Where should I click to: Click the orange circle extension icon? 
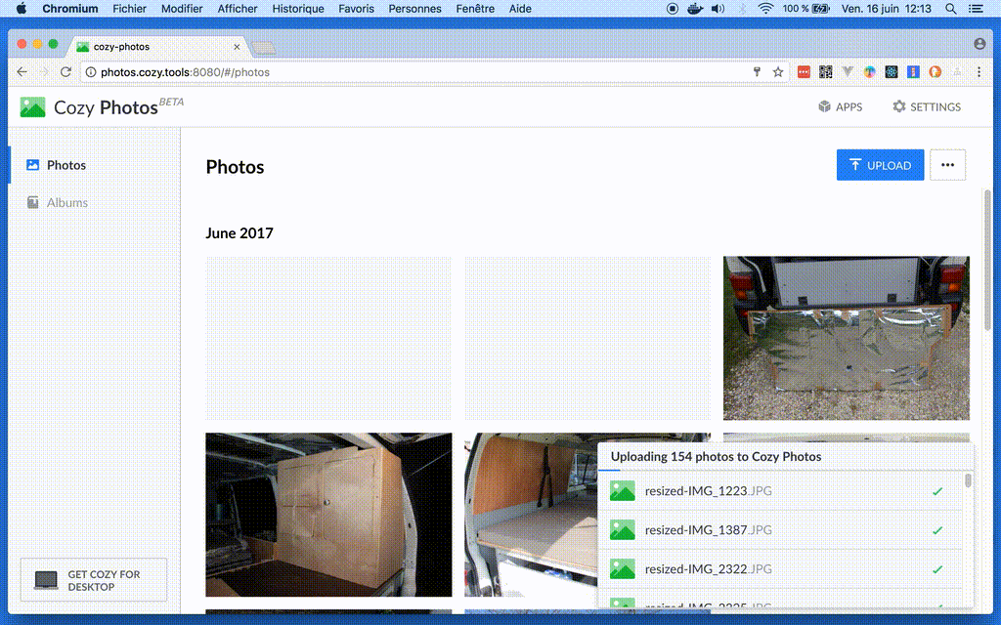(x=936, y=72)
